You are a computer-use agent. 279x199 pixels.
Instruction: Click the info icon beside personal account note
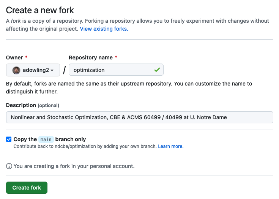point(9,166)
